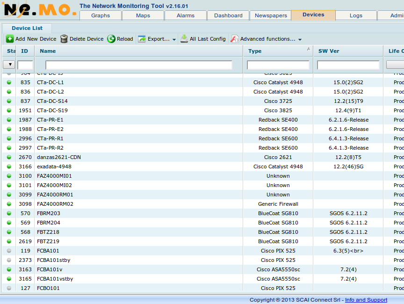Click the software version 12.2(15)T9
The image size is (404, 304).
pyautogui.click(x=349, y=101)
